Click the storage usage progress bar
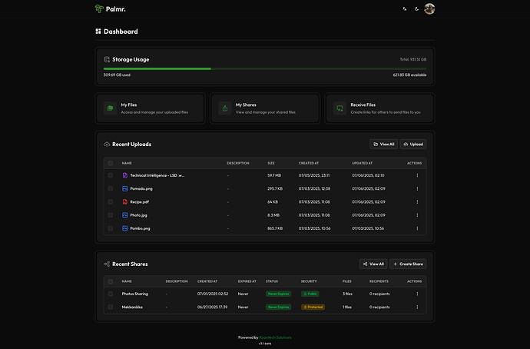Screen dimensions: 530x349 tap(264, 68)
